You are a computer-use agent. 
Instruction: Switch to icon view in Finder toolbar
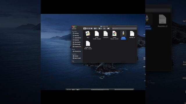85,28
